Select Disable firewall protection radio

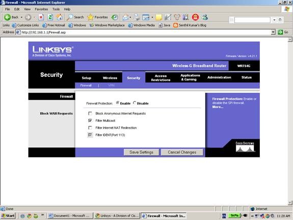point(135,103)
